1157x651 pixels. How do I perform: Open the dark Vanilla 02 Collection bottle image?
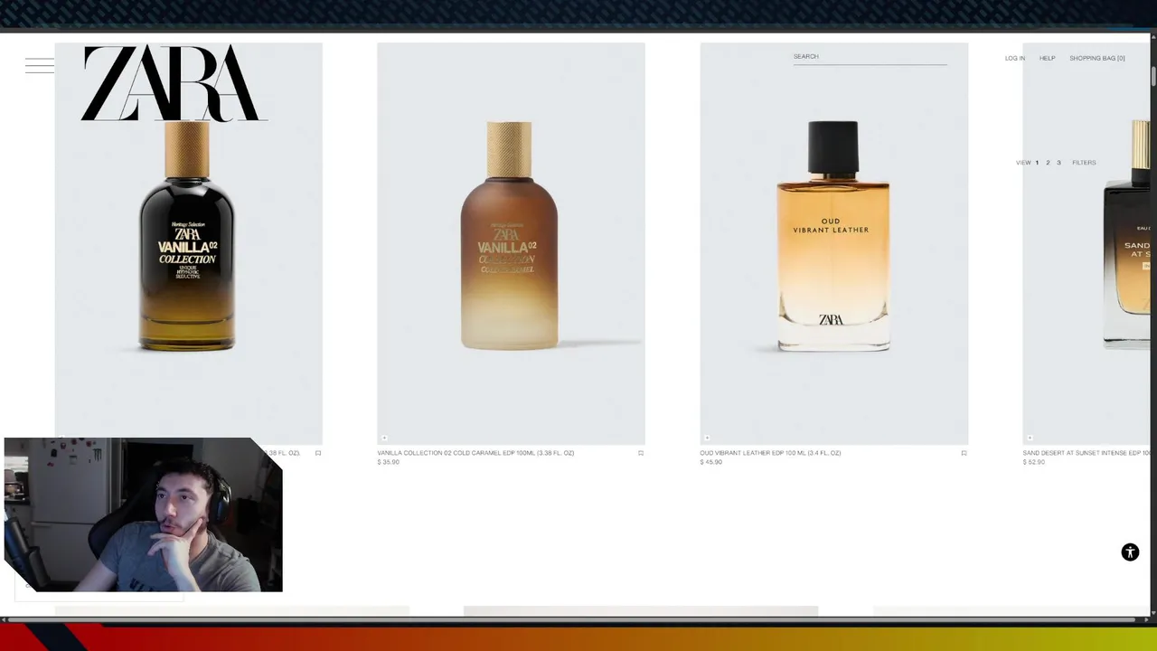[x=188, y=243]
